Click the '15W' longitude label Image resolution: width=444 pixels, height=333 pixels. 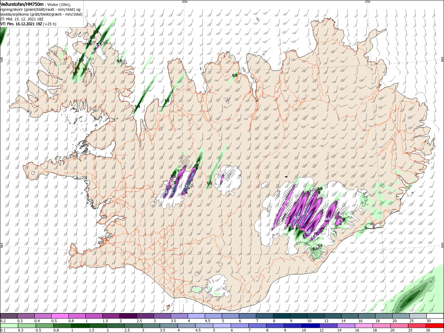[368, 2]
